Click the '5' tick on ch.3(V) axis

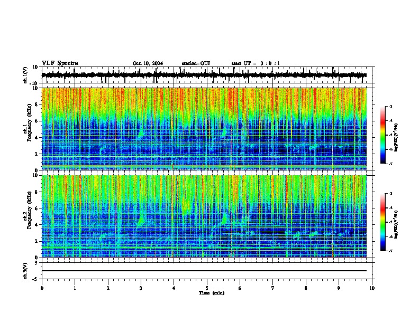pos(37,263)
